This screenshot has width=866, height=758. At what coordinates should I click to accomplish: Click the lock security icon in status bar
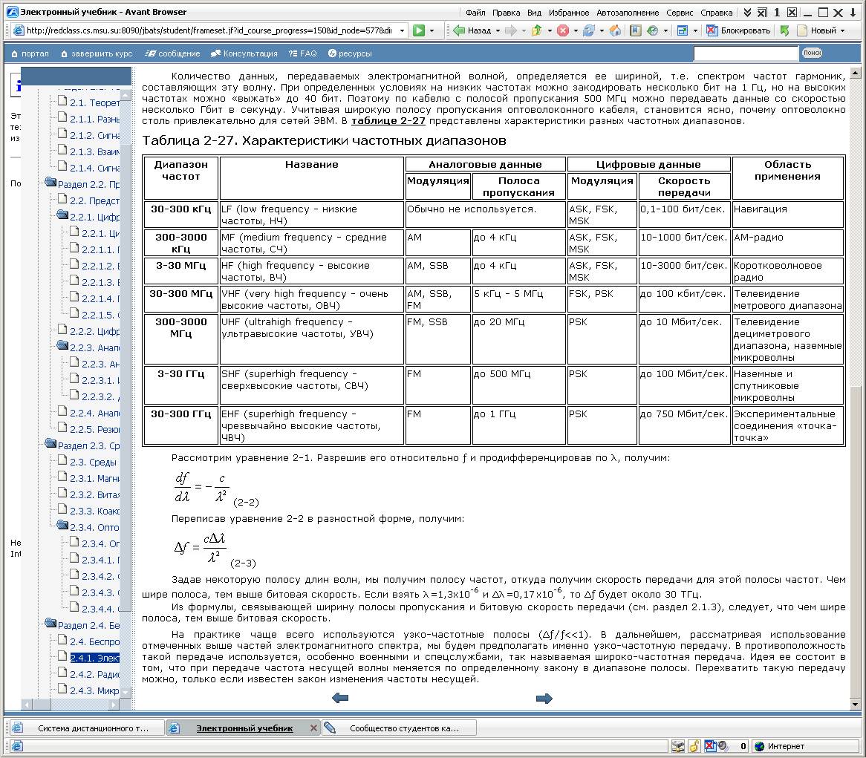coord(694,746)
